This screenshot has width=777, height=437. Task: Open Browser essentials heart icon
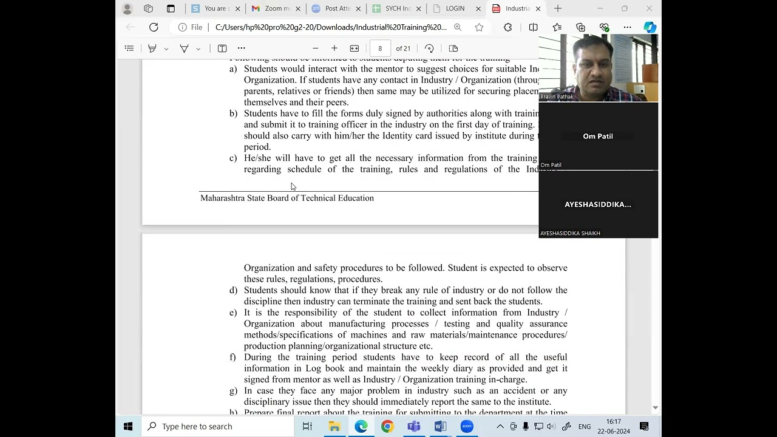[x=604, y=27]
